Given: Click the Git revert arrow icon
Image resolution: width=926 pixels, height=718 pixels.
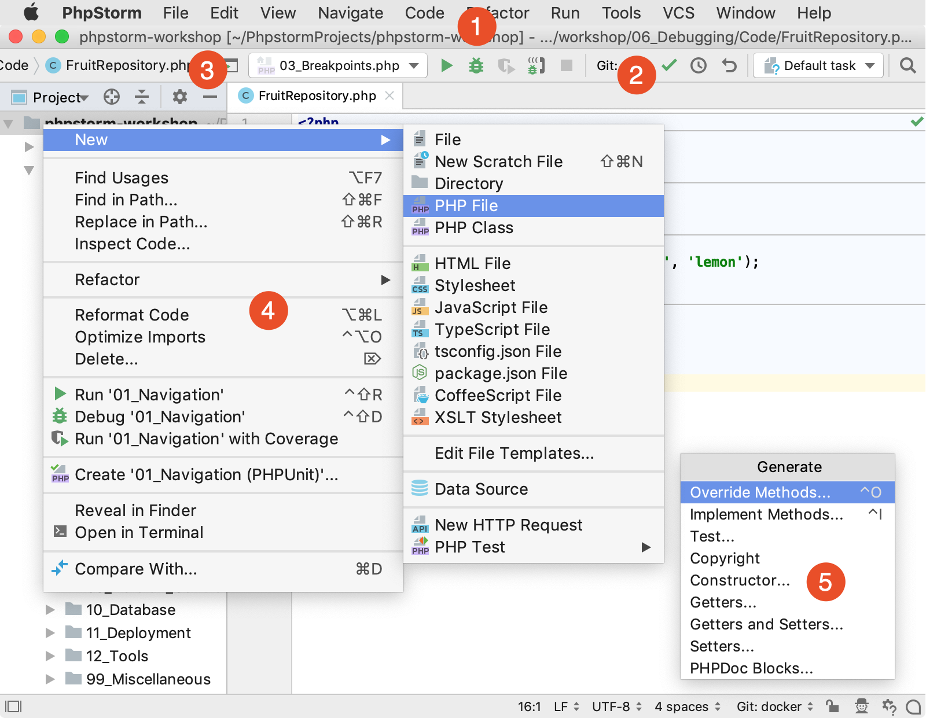Looking at the screenshot, I should [x=729, y=65].
